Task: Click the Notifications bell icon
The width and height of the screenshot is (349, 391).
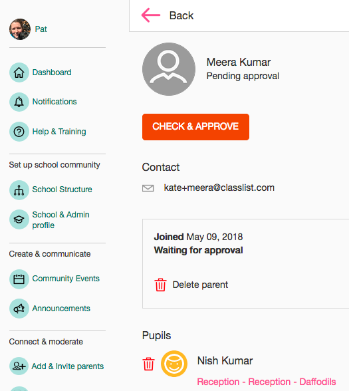Action: pos(19,102)
